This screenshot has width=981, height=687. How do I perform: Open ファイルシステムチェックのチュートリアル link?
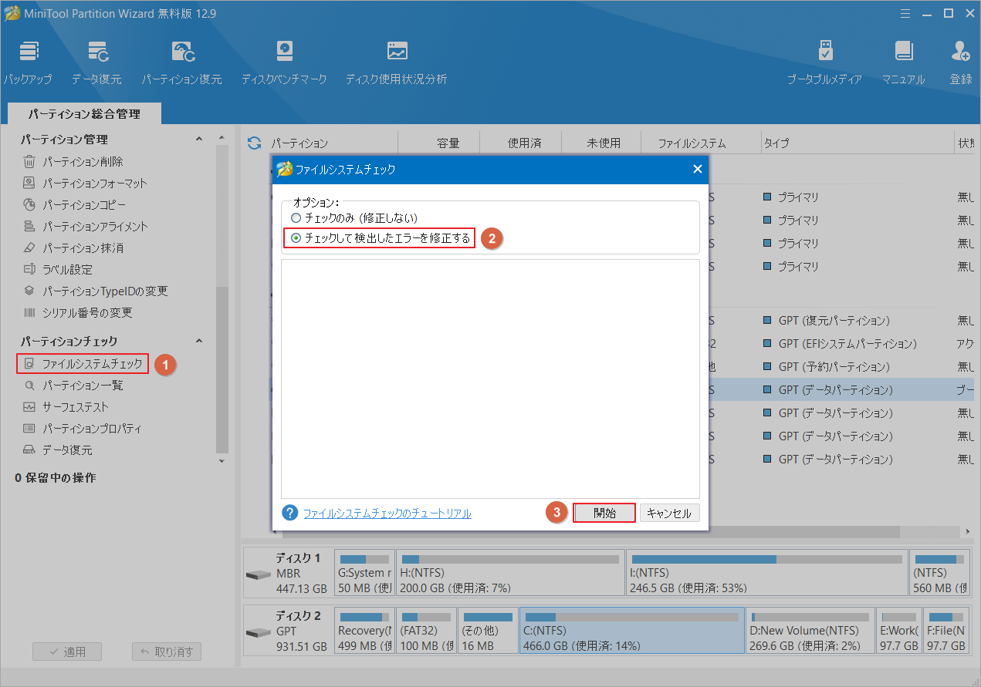point(387,514)
